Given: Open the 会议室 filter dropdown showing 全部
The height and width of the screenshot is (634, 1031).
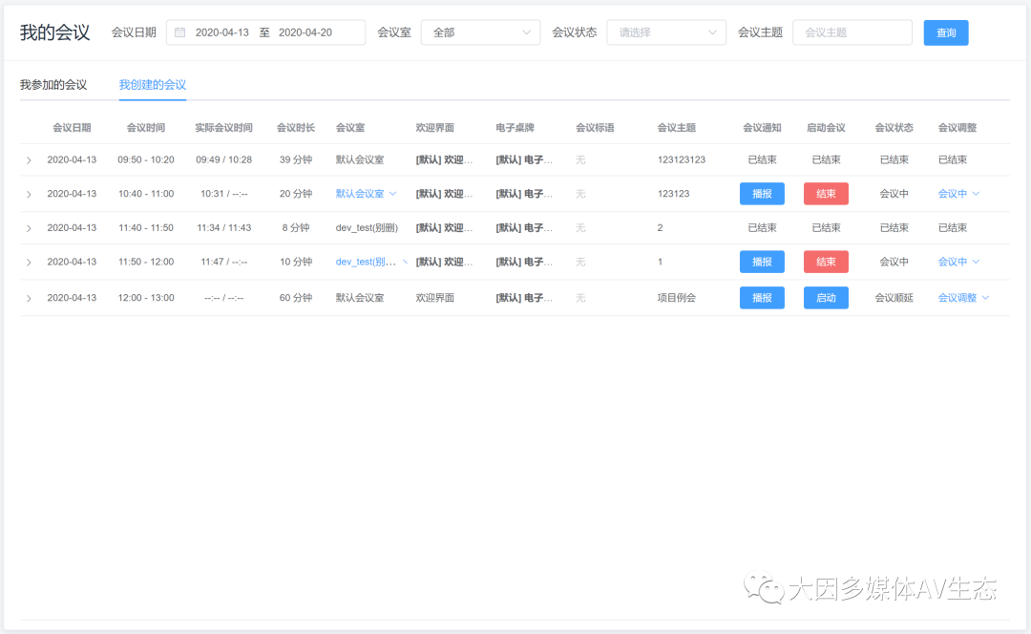Looking at the screenshot, I should click(480, 32).
